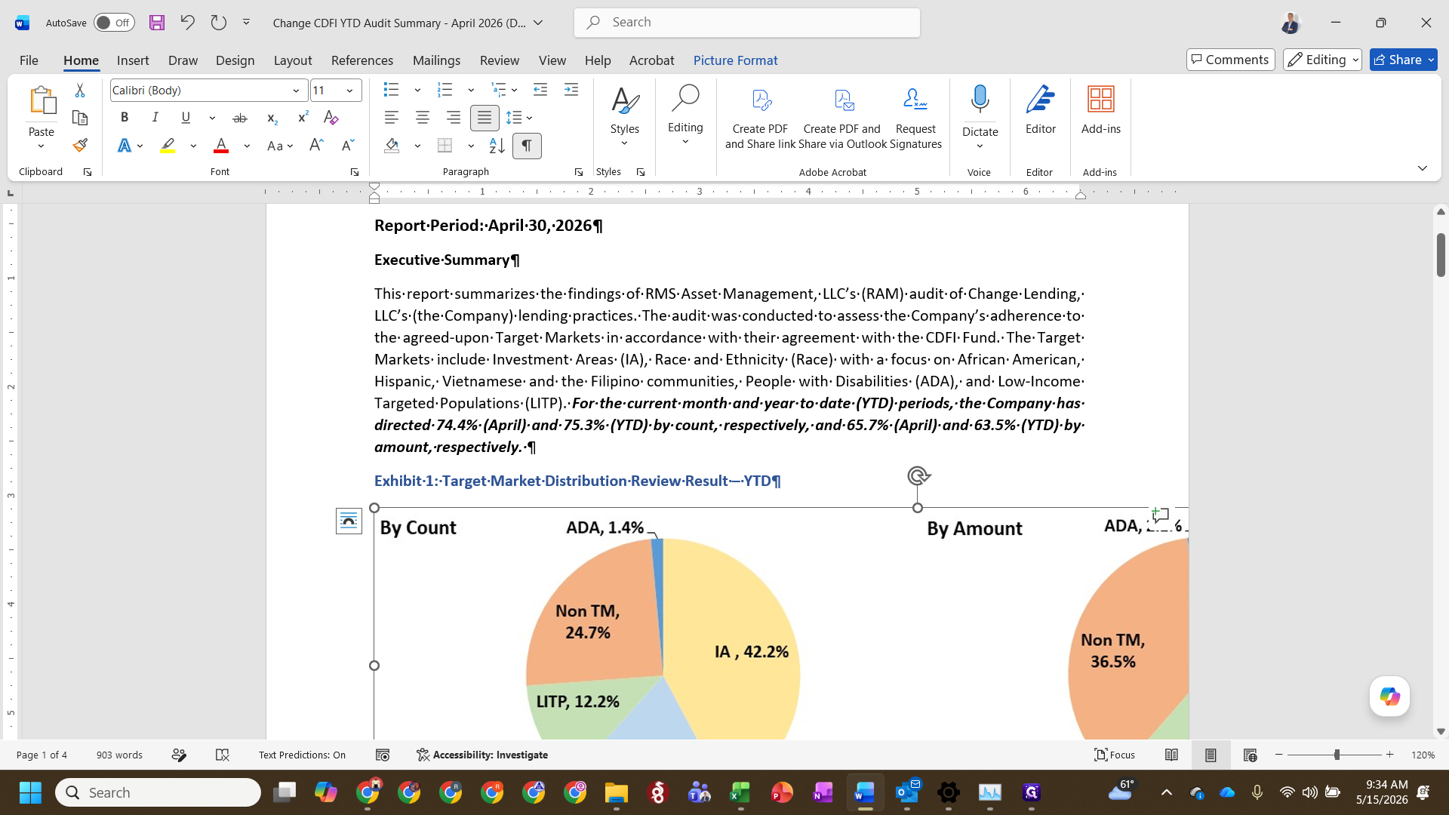Click Focus mode button

[x=1115, y=755]
